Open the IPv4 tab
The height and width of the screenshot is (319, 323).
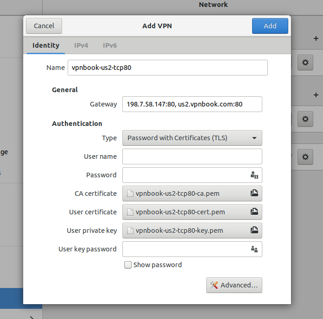81,45
